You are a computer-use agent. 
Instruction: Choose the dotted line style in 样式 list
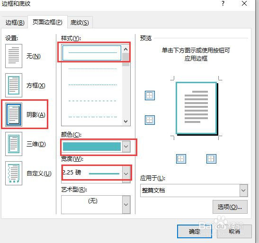click(x=92, y=69)
